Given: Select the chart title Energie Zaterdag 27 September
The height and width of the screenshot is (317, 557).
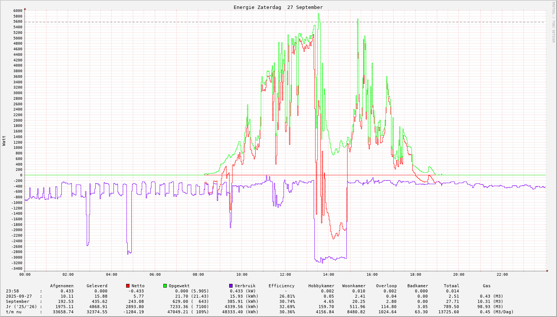Looking at the screenshot, I should [x=278, y=7].
